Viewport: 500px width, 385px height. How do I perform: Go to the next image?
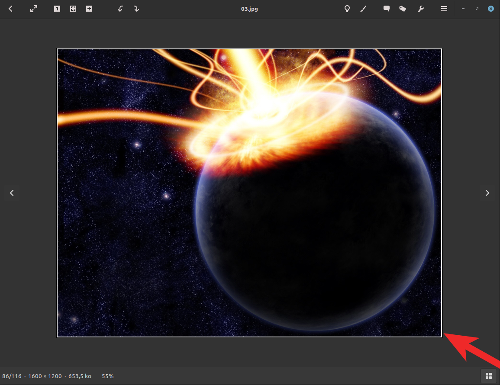coord(487,193)
